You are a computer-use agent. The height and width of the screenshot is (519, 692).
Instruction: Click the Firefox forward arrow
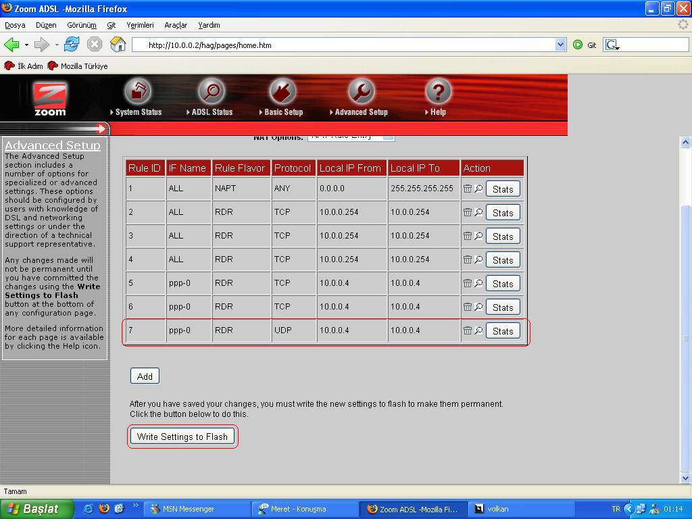(42, 45)
